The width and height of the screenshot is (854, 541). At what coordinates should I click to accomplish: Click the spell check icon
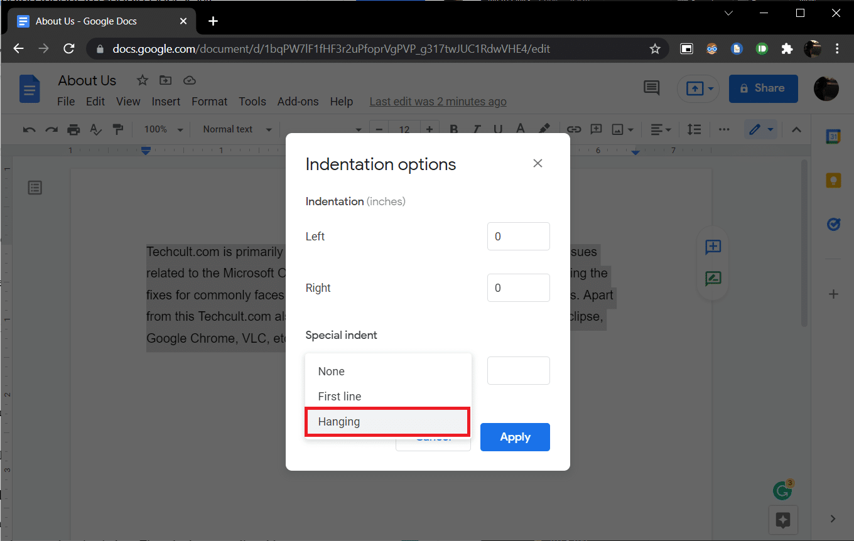(x=95, y=129)
